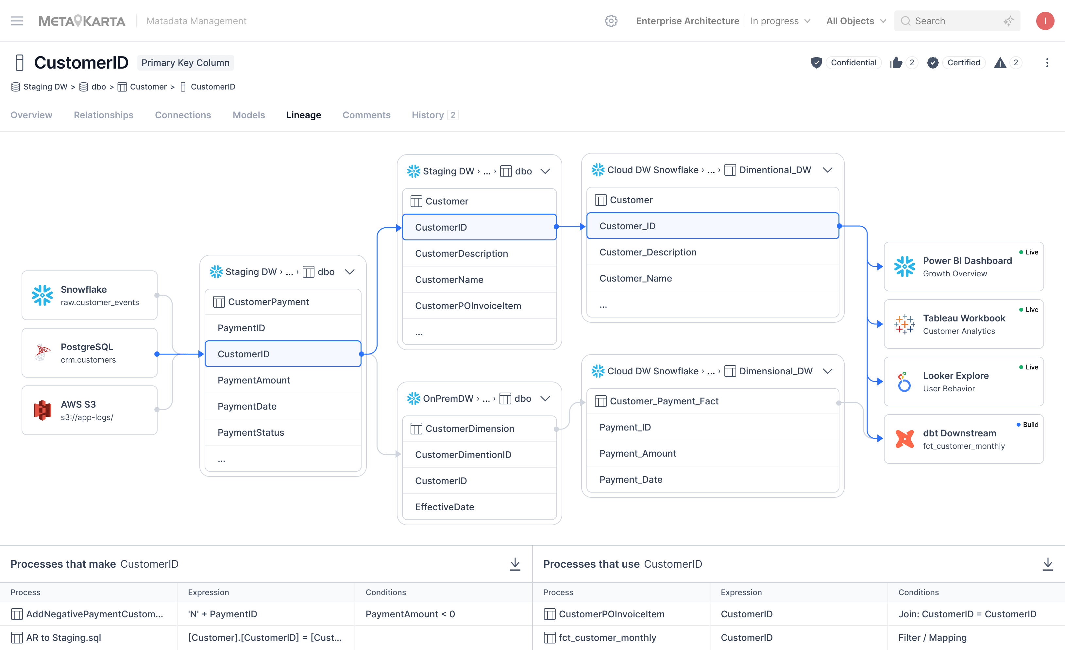Go to Staging DW breadcrumb
1065x650 pixels.
pos(39,87)
